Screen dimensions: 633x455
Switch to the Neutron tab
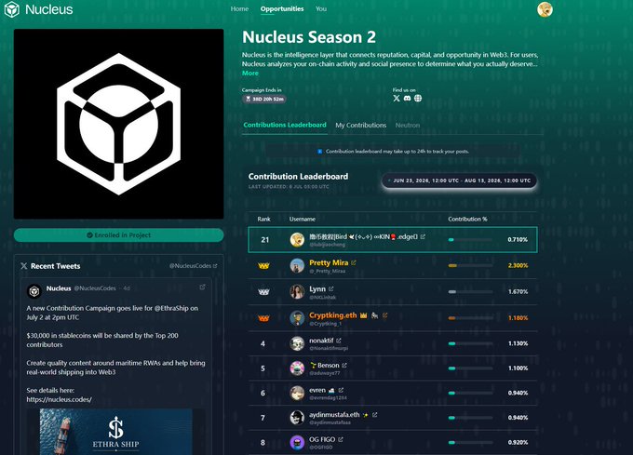pos(408,126)
